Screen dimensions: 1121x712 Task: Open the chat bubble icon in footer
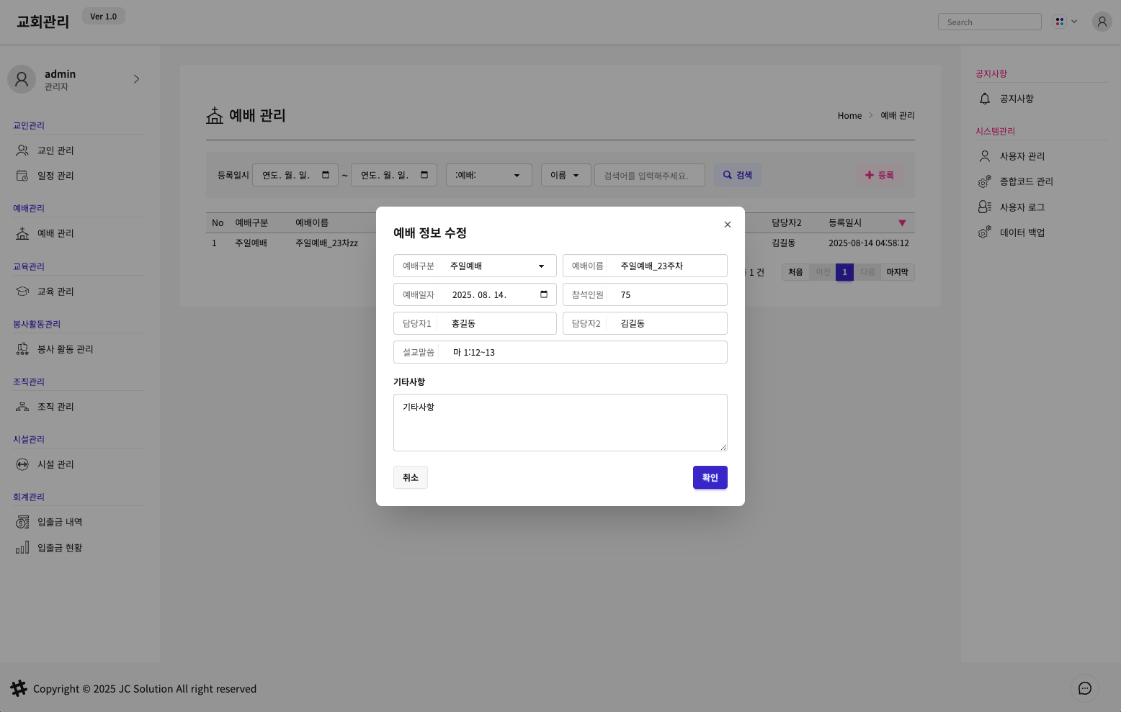point(1084,688)
